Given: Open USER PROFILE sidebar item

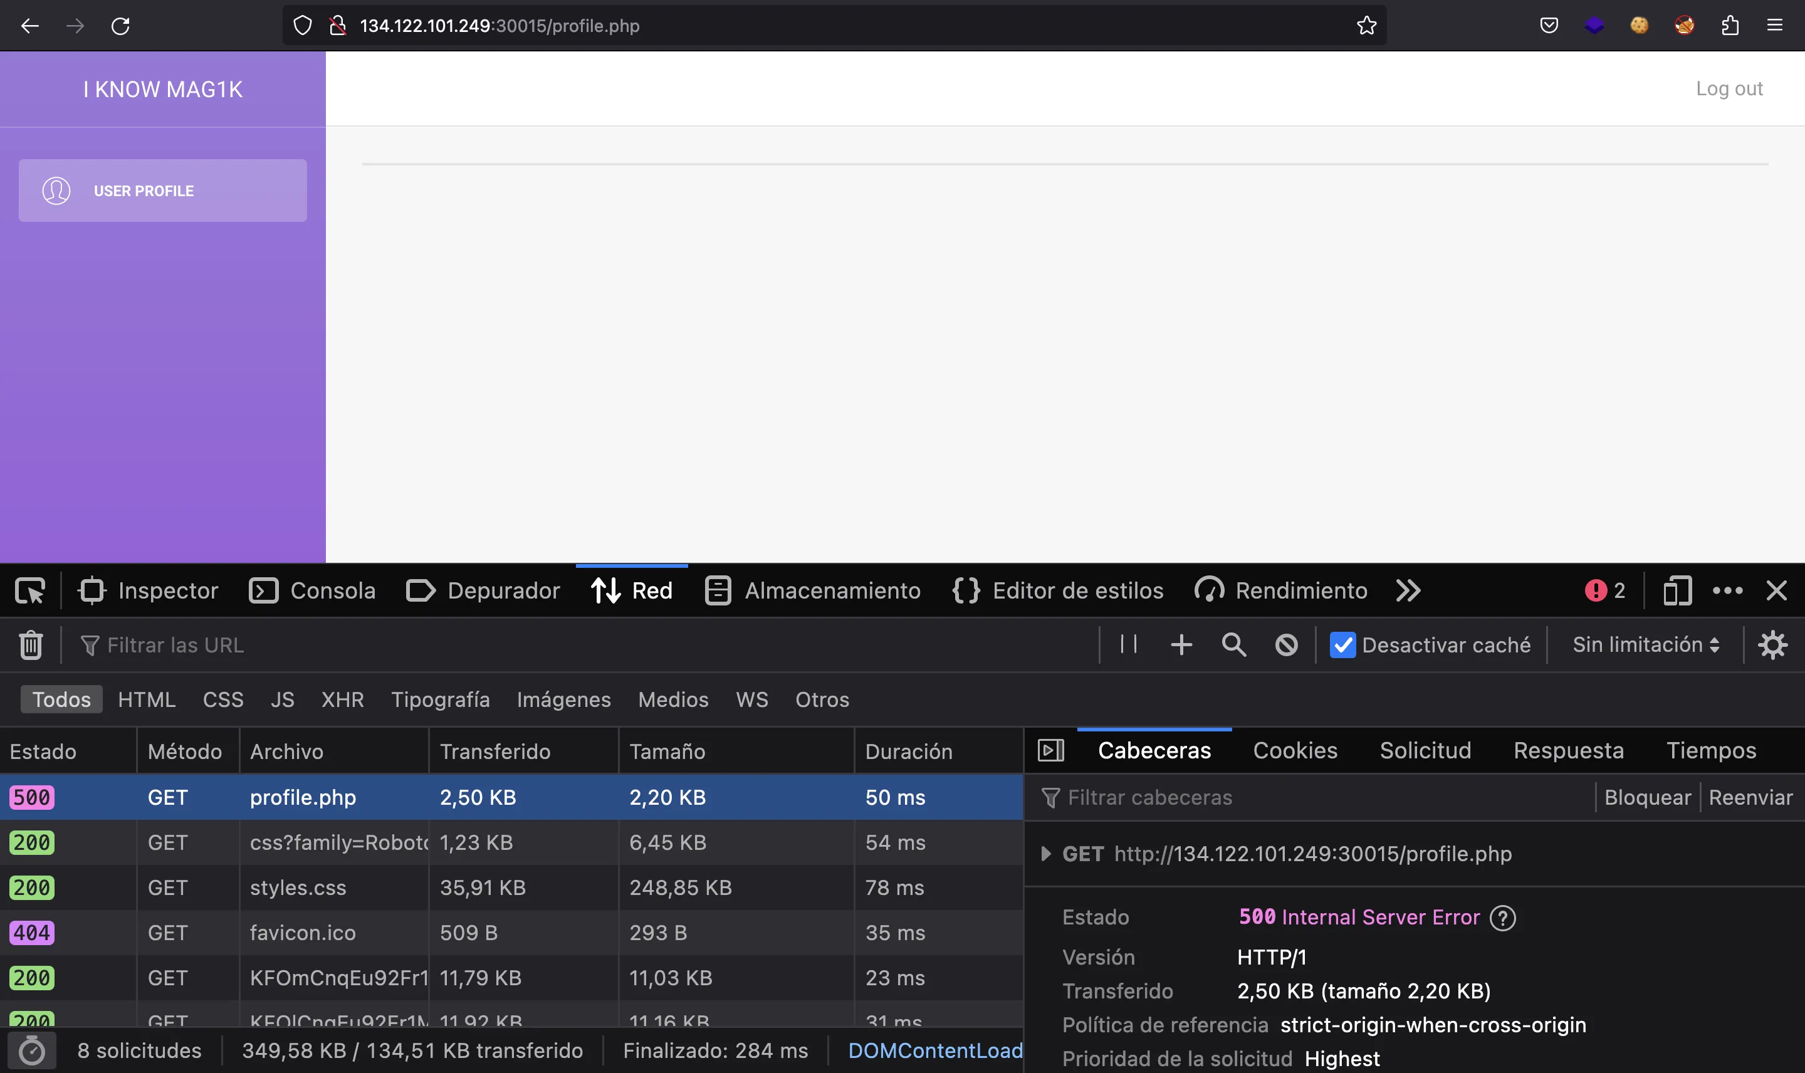Looking at the screenshot, I should click(163, 190).
